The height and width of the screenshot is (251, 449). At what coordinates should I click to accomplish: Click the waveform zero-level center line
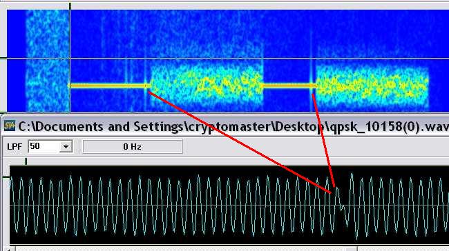[229, 205]
